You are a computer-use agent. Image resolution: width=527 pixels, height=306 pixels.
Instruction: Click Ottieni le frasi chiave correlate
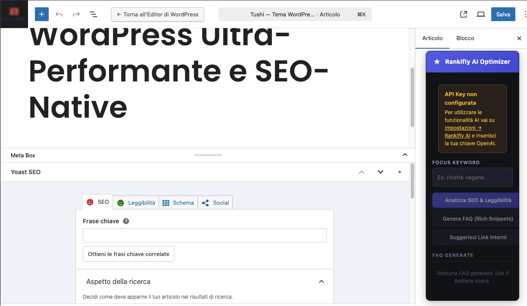128,254
